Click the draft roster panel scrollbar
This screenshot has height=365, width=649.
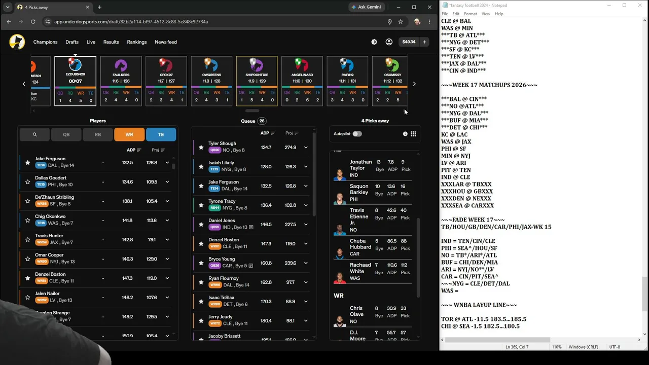418,258
